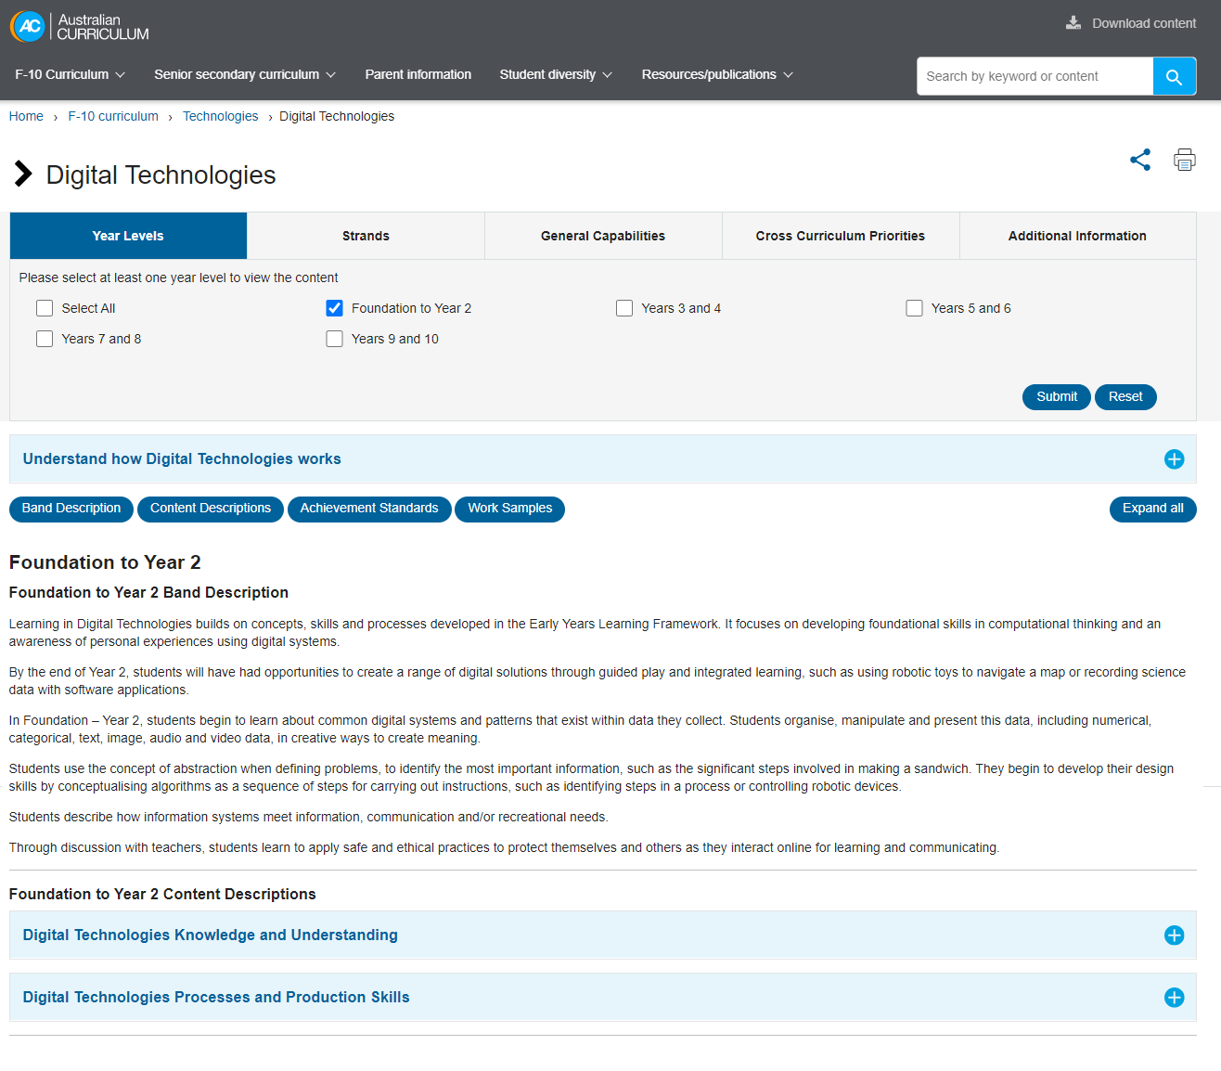Viewport: 1221px width, 1071px height.
Task: Click the magnifying glass search button
Action: click(x=1174, y=77)
